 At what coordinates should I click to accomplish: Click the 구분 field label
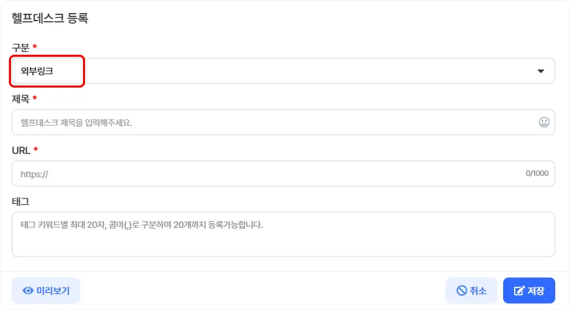click(x=21, y=47)
